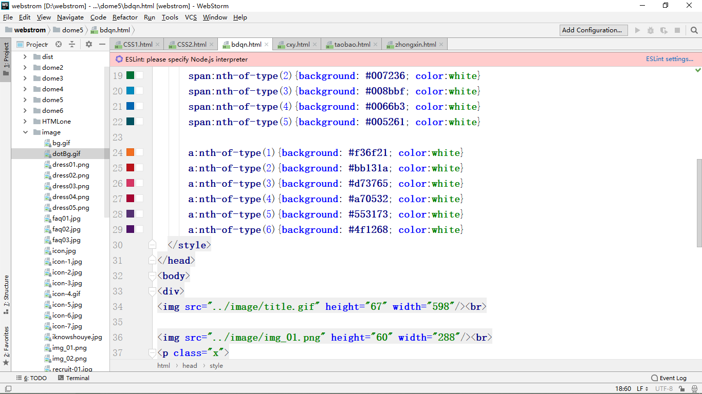Switch to the zhongxin.html tab
Viewport: 702px width, 394px height.
click(415, 45)
